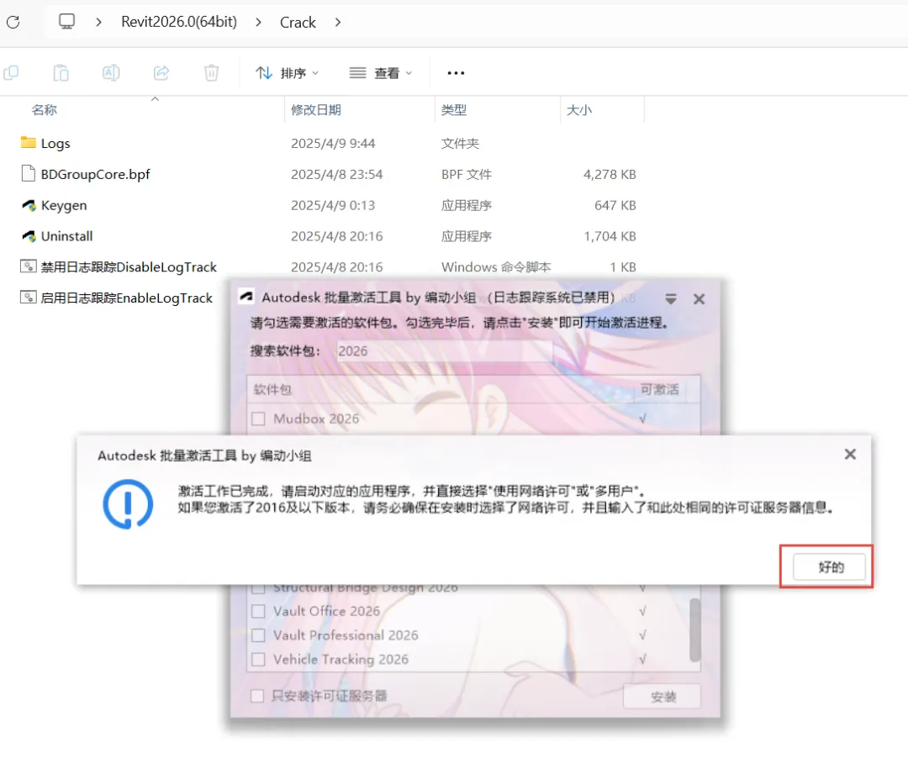The height and width of the screenshot is (780, 908).
Task: Click the 好的 OK button in dialog
Action: 829,567
